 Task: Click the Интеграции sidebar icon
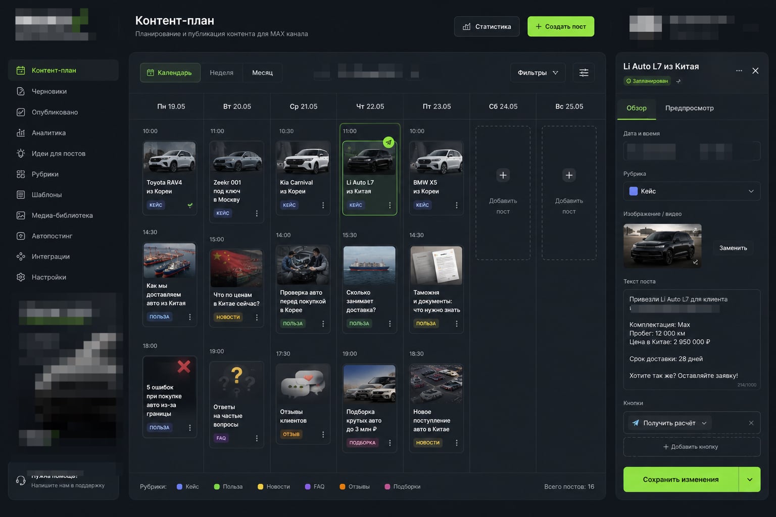tap(21, 256)
